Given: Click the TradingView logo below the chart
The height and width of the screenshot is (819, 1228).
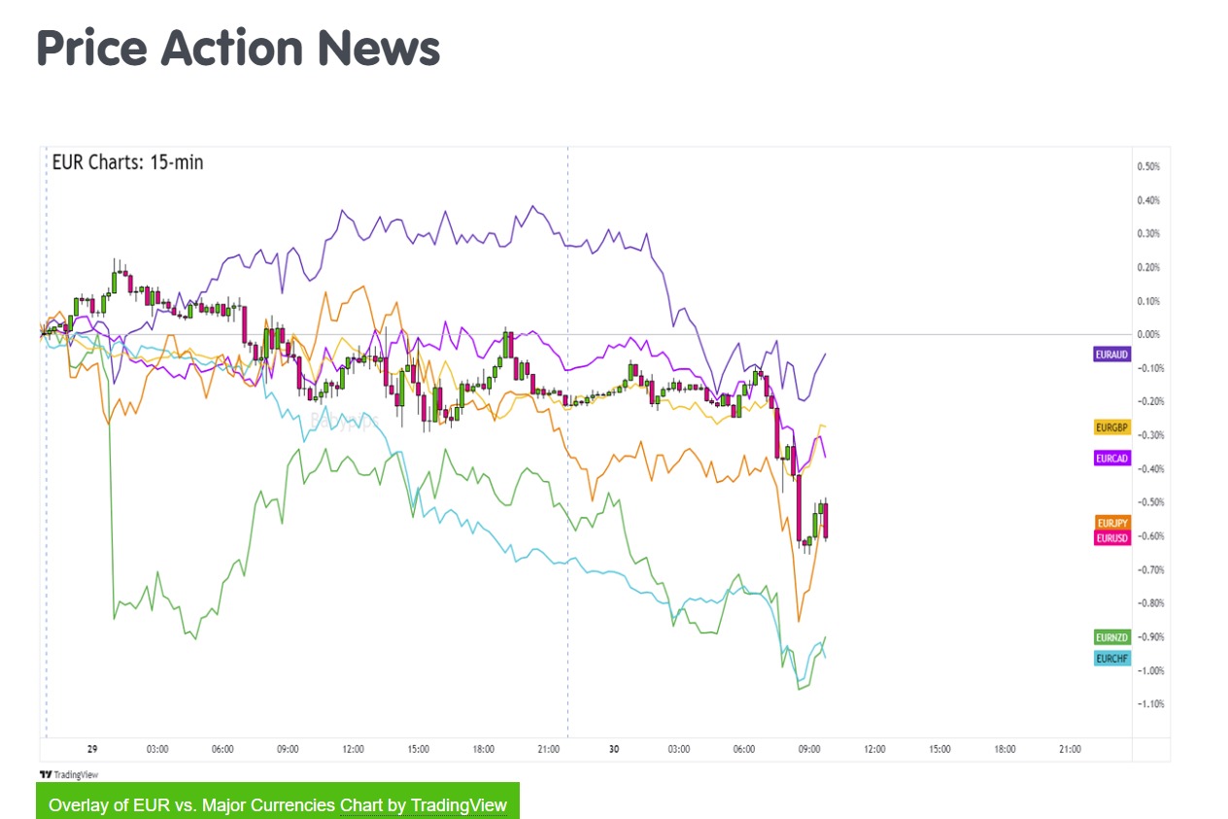Looking at the screenshot, I should tap(68, 774).
